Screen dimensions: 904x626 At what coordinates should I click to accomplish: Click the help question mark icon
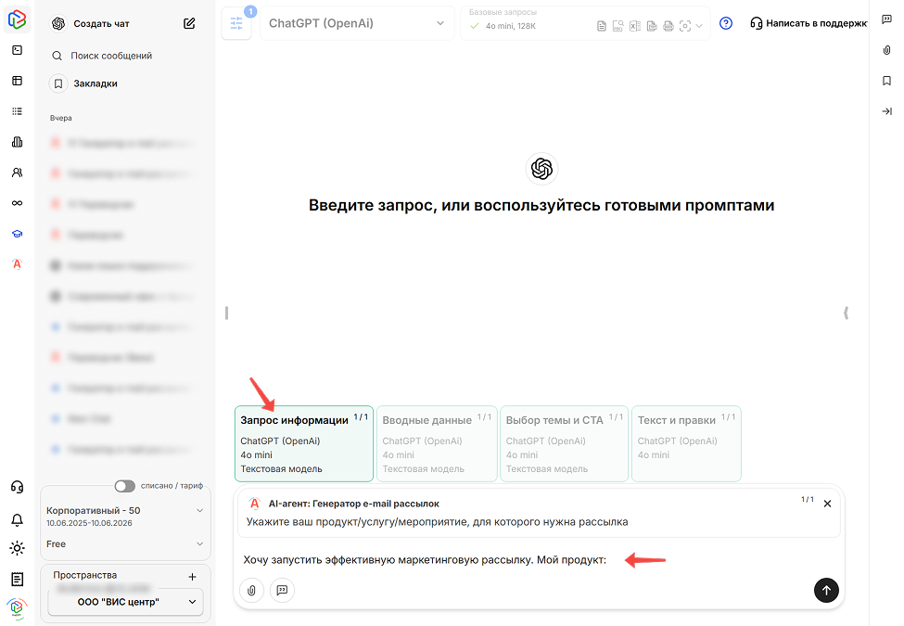pyautogui.click(x=726, y=23)
